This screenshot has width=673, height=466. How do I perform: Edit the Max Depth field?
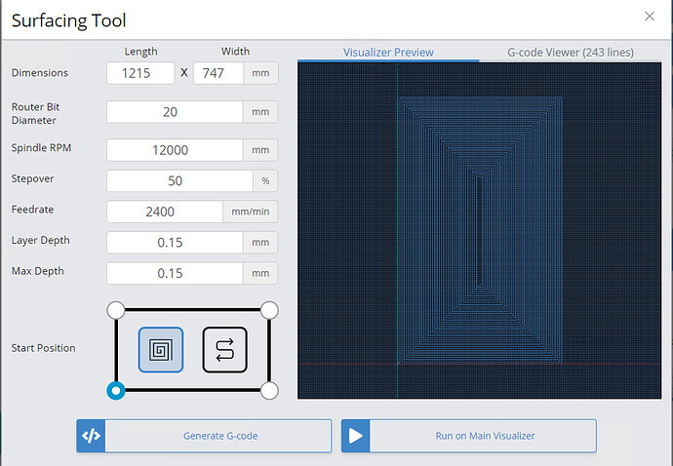pyautogui.click(x=175, y=273)
